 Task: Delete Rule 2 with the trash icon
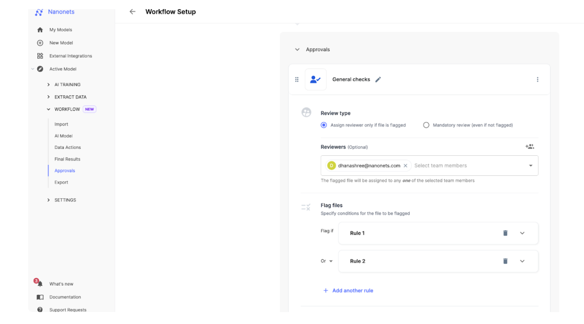point(505,261)
